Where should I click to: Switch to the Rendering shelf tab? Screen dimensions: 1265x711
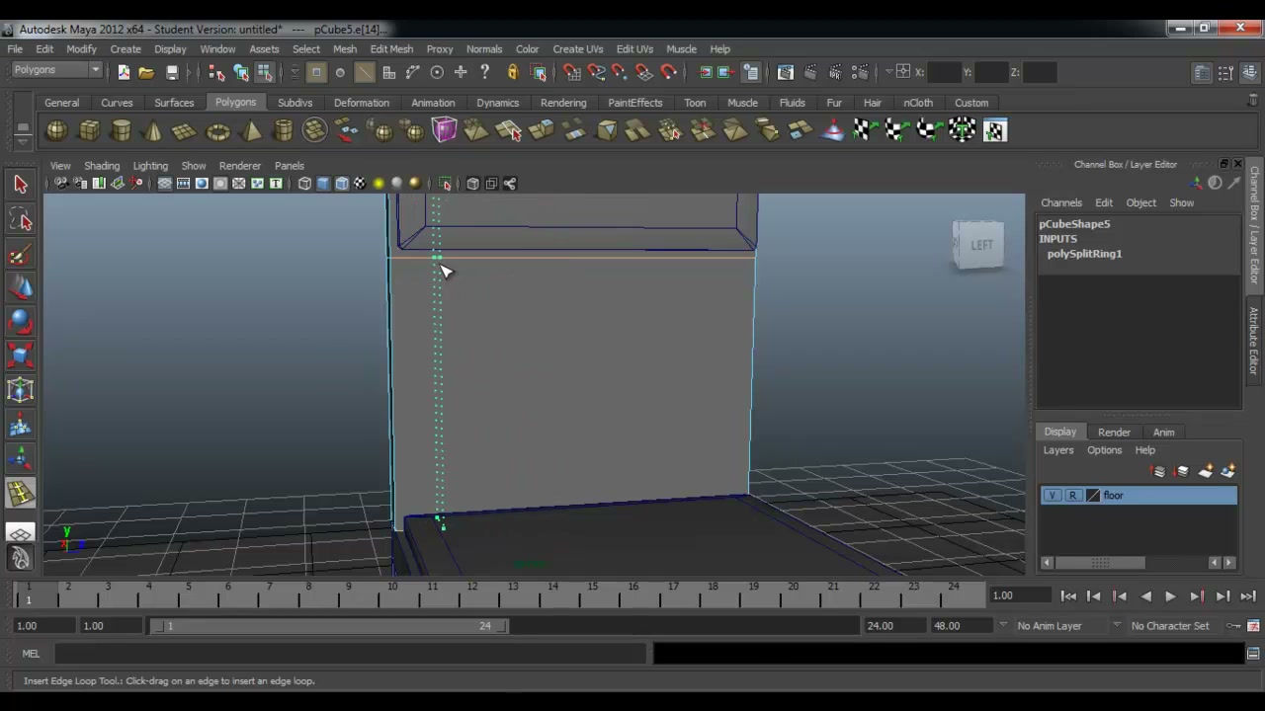point(563,103)
